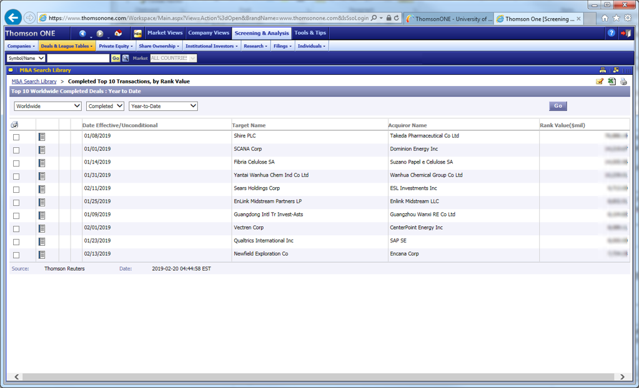This screenshot has width=639, height=388.
Task: Switch to Company Views tab
Action: (x=209, y=33)
